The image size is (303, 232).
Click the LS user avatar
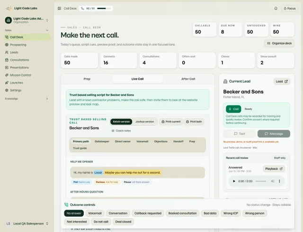pyautogui.click(x=9, y=223)
